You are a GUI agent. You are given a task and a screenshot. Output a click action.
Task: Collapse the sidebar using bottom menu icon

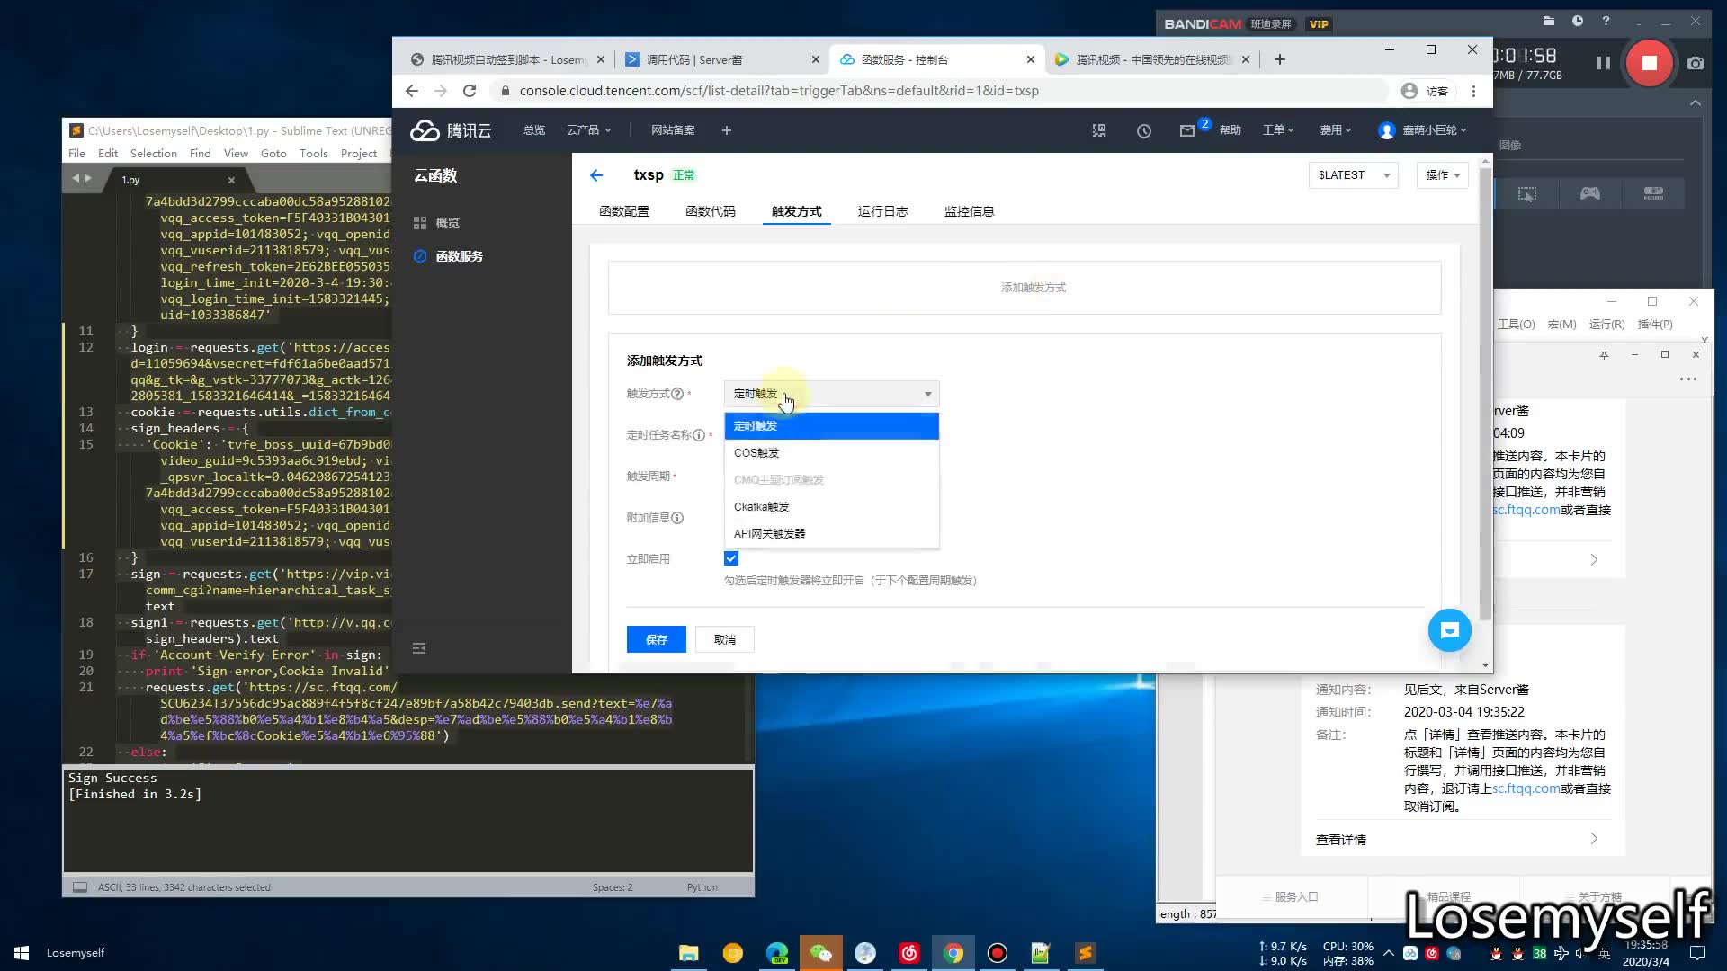click(x=419, y=648)
